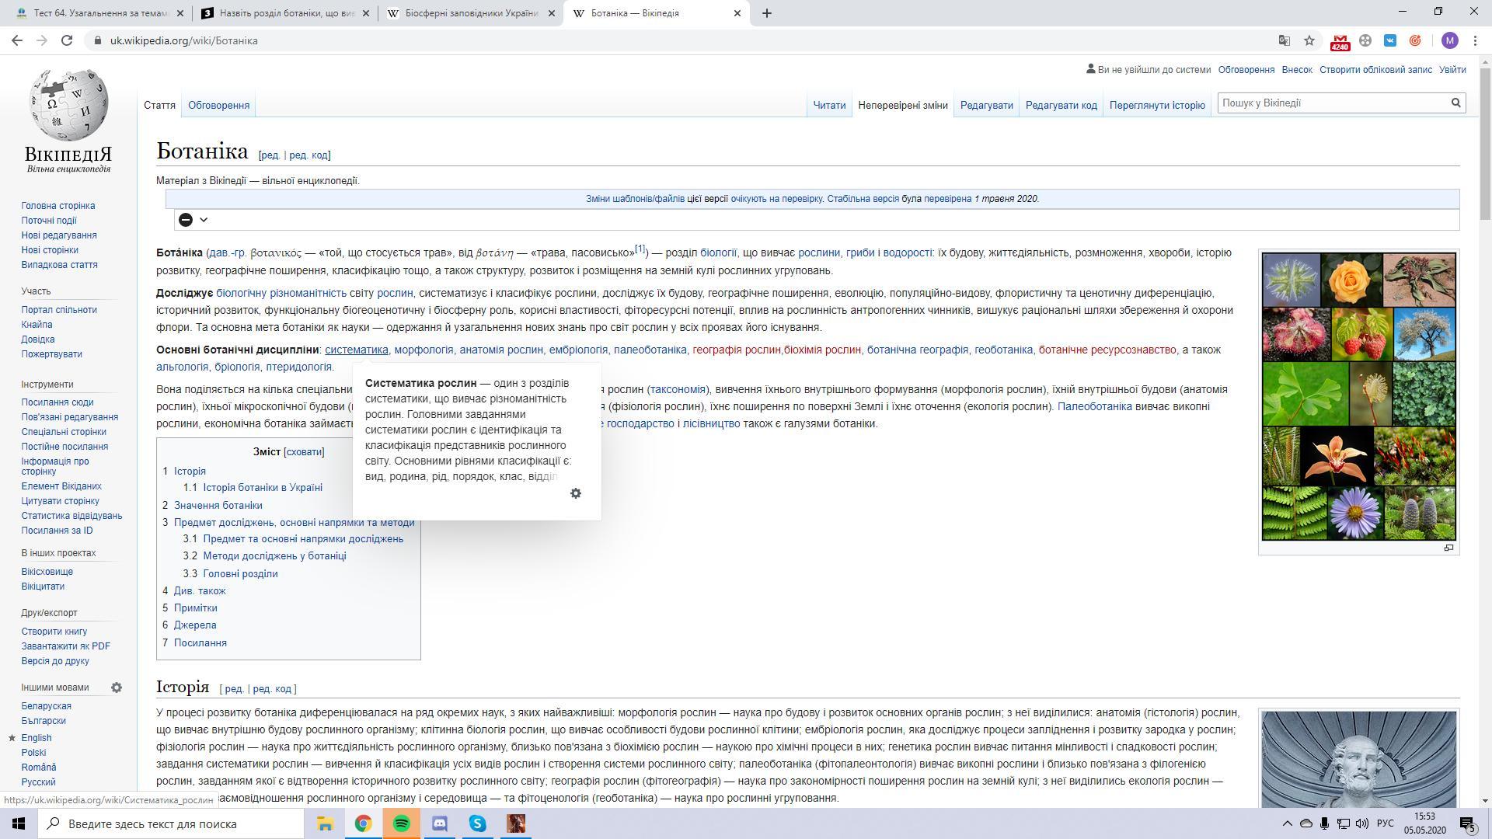The image size is (1492, 839).
Task: Select the Читати view tab
Action: point(829,105)
